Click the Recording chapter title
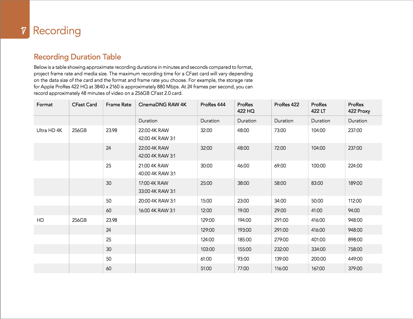Viewport: 413px width, 319px height. [x=57, y=31]
